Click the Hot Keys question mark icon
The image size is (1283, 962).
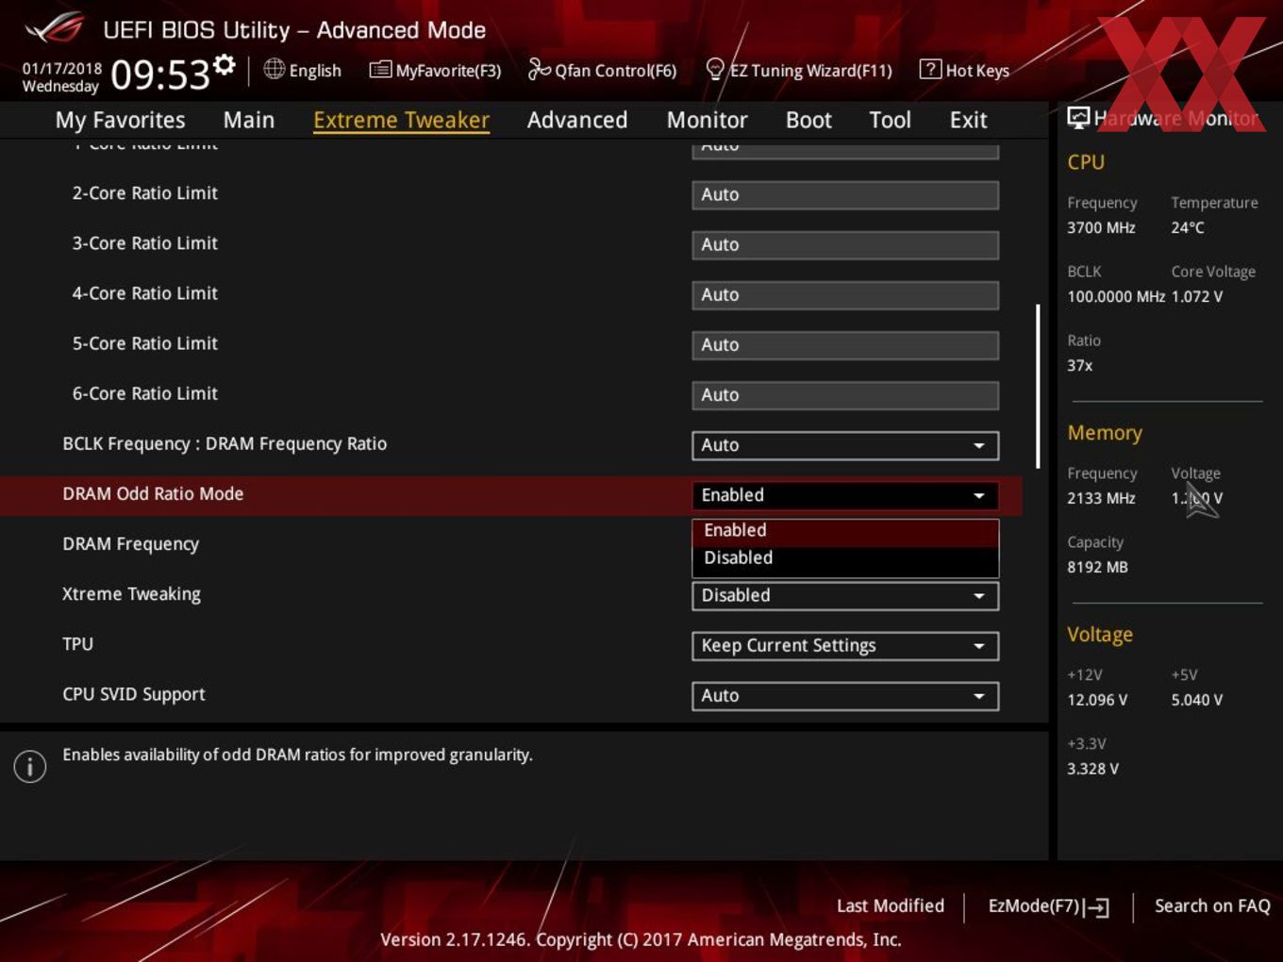(930, 69)
